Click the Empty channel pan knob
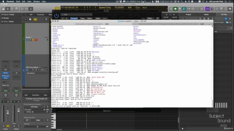This screenshot has height=131, width=234. (5, 95)
